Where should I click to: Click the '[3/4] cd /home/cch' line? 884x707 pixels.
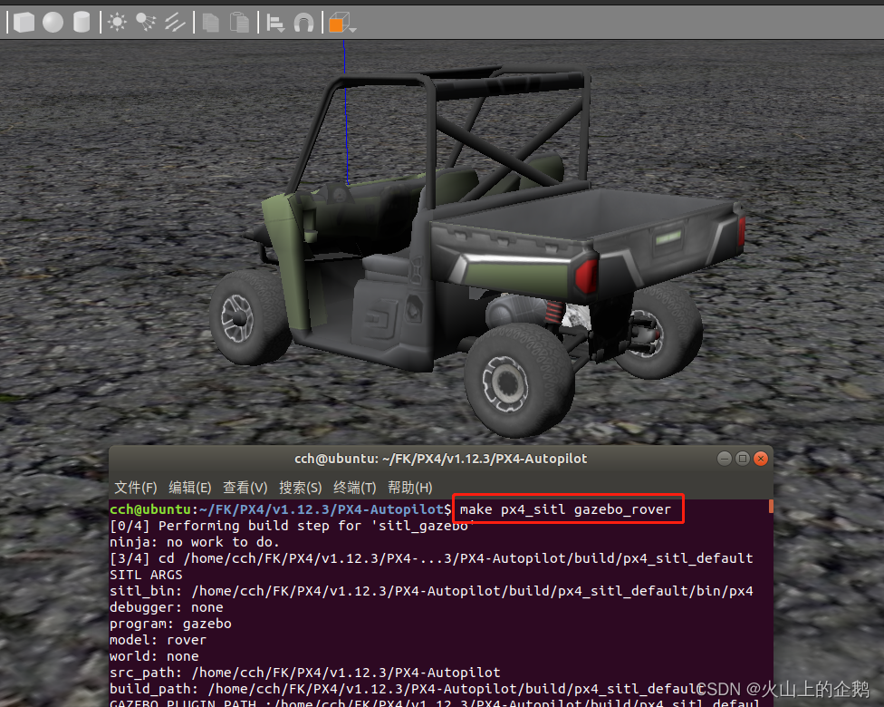(x=431, y=558)
